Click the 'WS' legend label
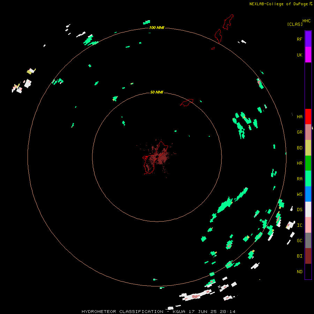The height and width of the screenshot is (314, 314). pos(299,194)
